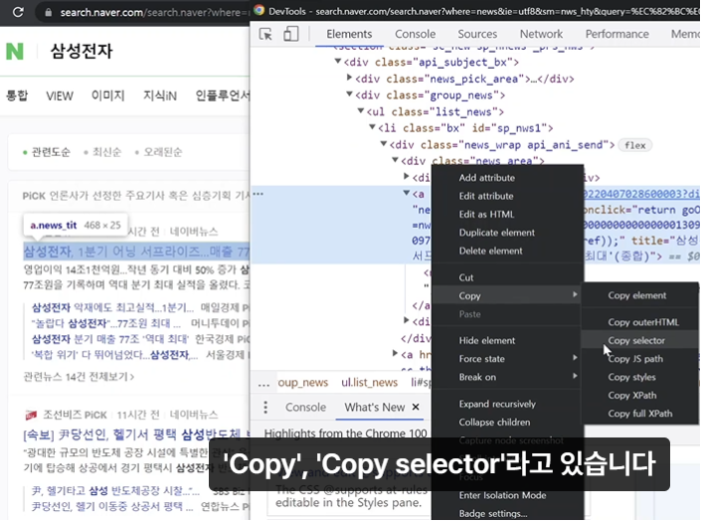This screenshot has width=701, height=521.
Task: Choose Badge settings
Action: click(x=507, y=513)
